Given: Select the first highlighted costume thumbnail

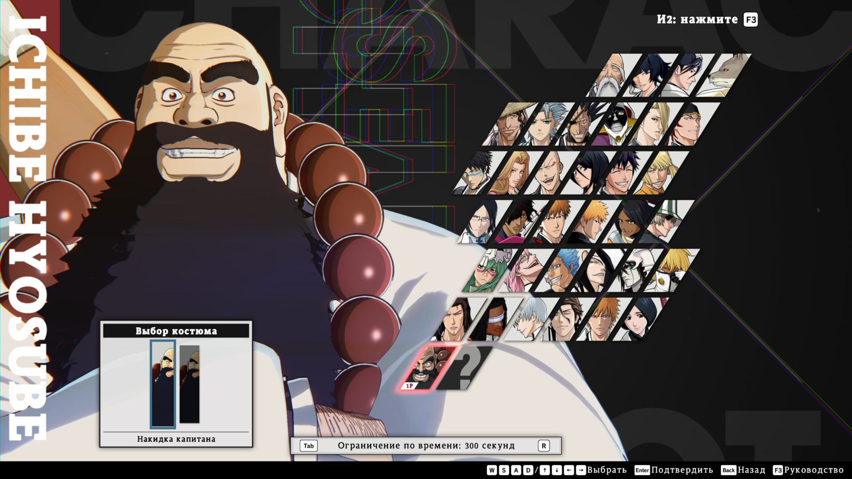Looking at the screenshot, I should [x=163, y=384].
